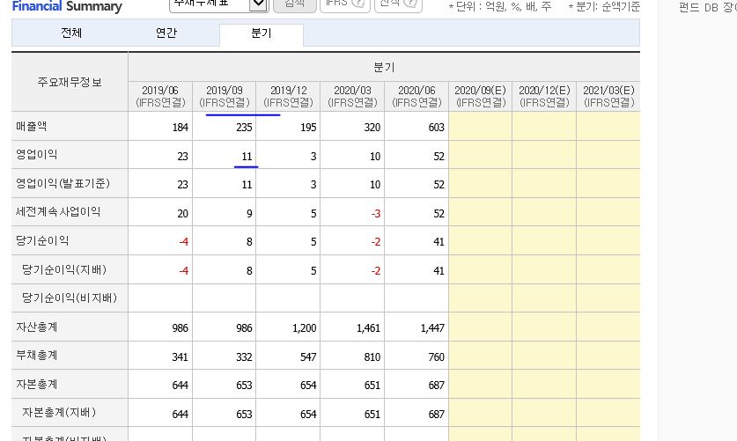The height and width of the screenshot is (441, 737).
Task: Click the 자본총계(지배) row label
Action: pos(59,412)
